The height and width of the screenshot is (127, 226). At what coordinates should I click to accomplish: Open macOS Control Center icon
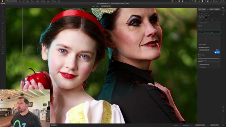click(208, 1)
